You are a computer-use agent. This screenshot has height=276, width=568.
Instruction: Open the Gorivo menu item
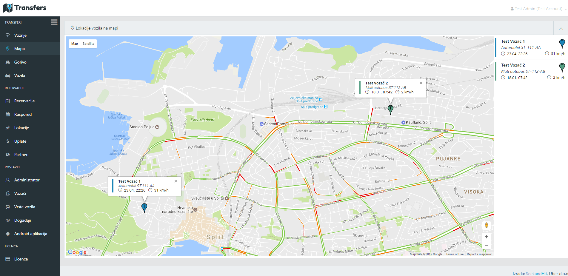click(20, 62)
